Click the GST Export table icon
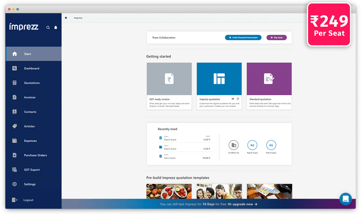 [x=15, y=170]
